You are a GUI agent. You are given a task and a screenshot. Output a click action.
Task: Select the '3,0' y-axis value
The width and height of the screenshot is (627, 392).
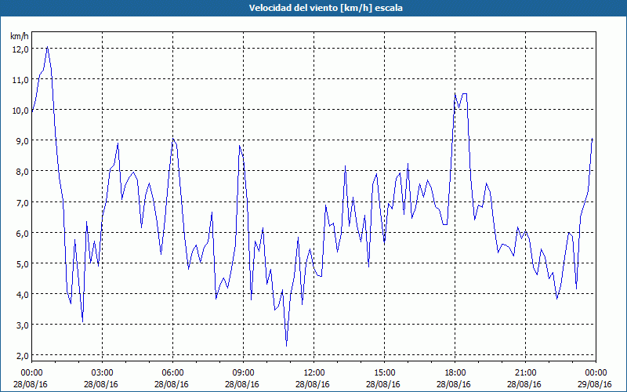coord(23,325)
